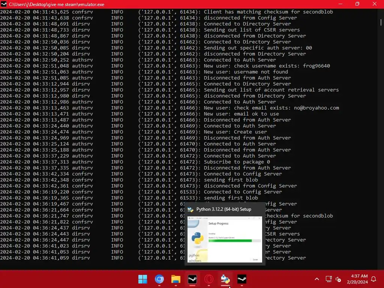Click 'Sending out list of account retrieval servers'
Image resolution: width=384 pixels, height=288 pixels.
click(271, 90)
